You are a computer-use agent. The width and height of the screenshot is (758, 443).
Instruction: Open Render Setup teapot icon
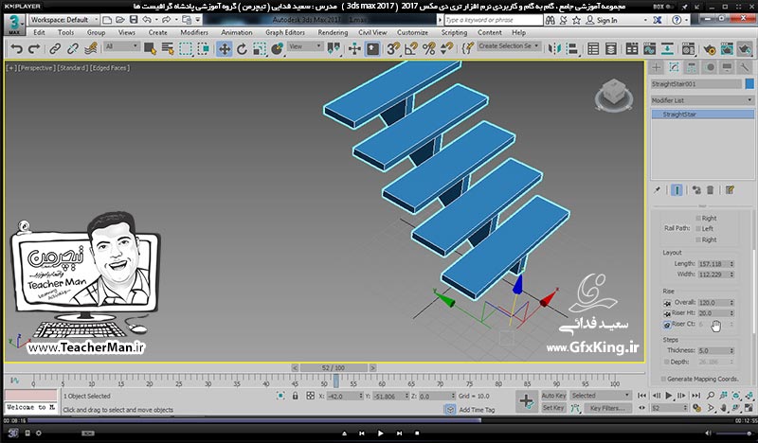click(710, 49)
